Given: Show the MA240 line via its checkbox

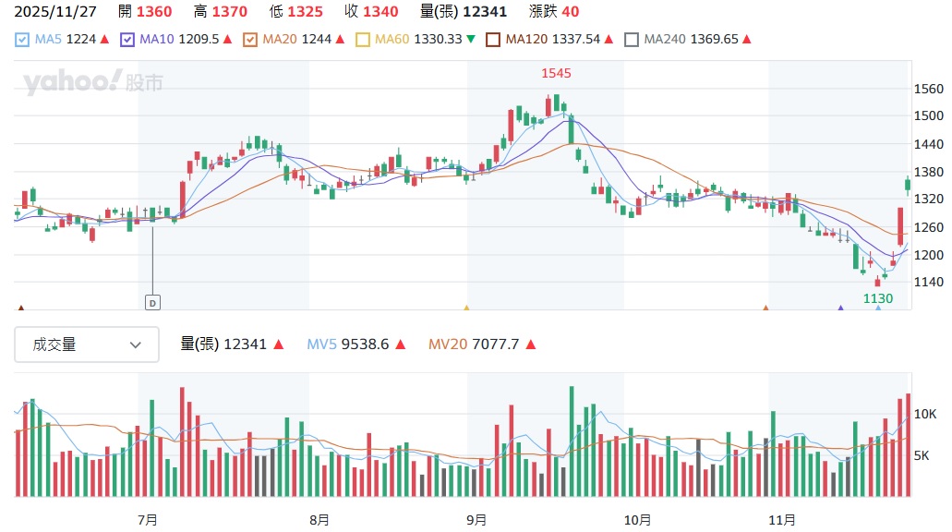Looking at the screenshot, I should tap(632, 40).
